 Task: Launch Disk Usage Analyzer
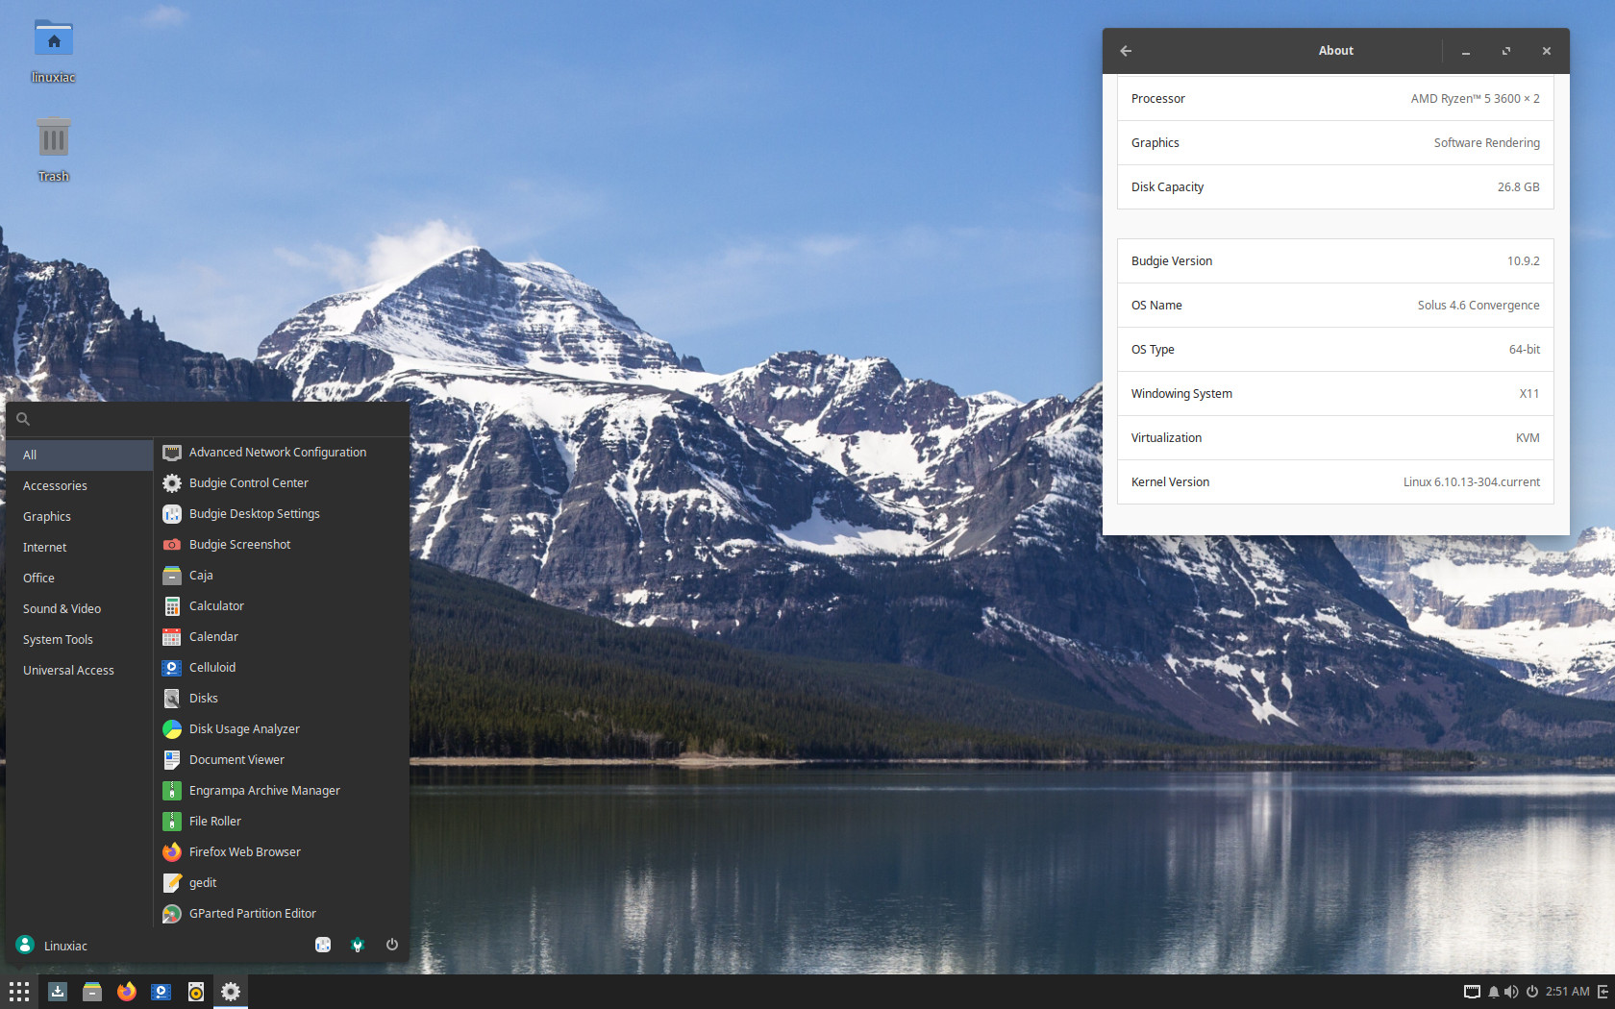(281, 729)
